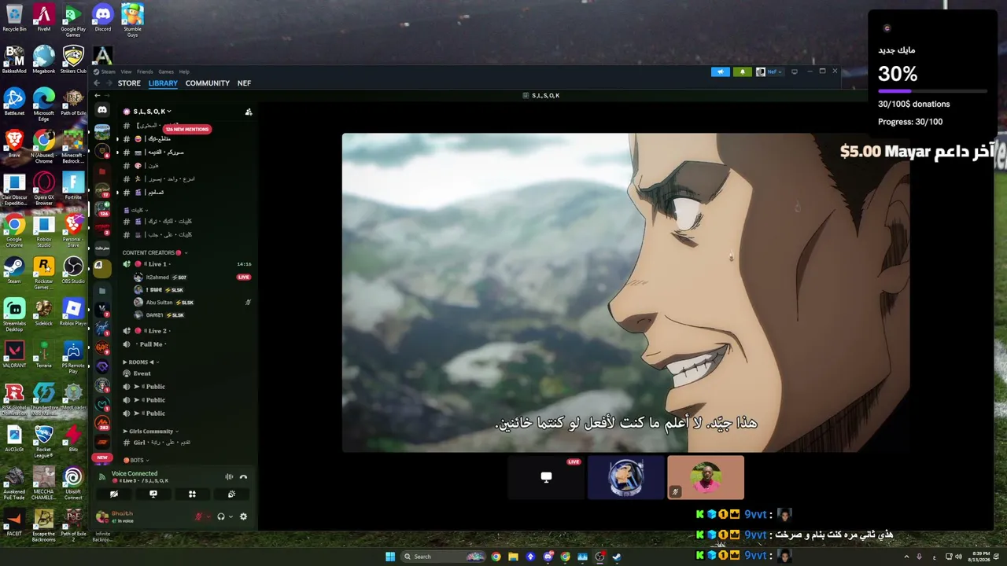This screenshot has height=566, width=1007.
Task: Launch Ubisoft Connect from desktop
Action: (73, 484)
